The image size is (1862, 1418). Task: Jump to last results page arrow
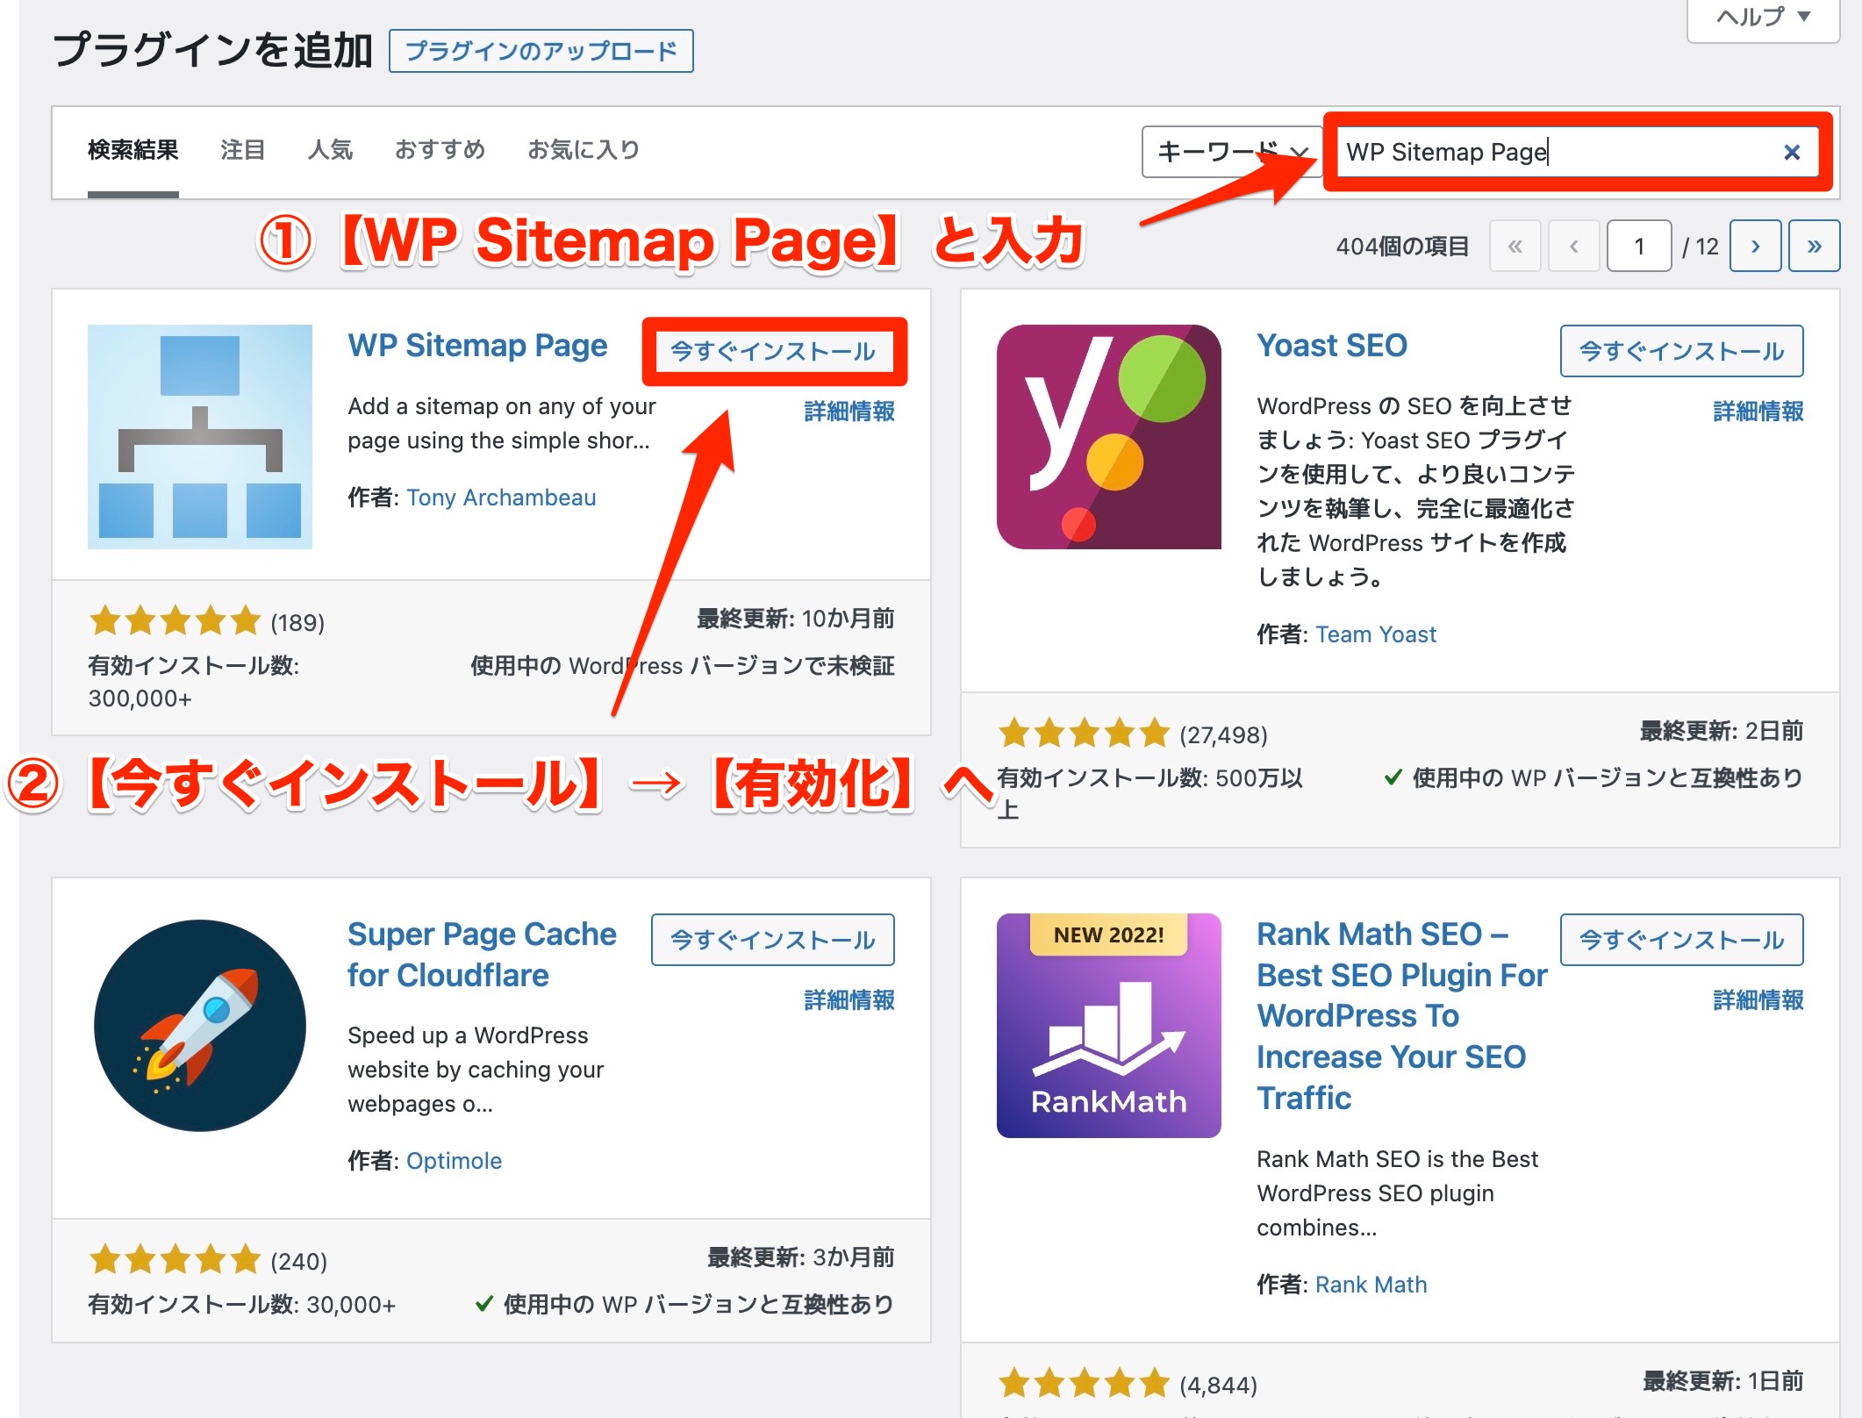[1814, 247]
